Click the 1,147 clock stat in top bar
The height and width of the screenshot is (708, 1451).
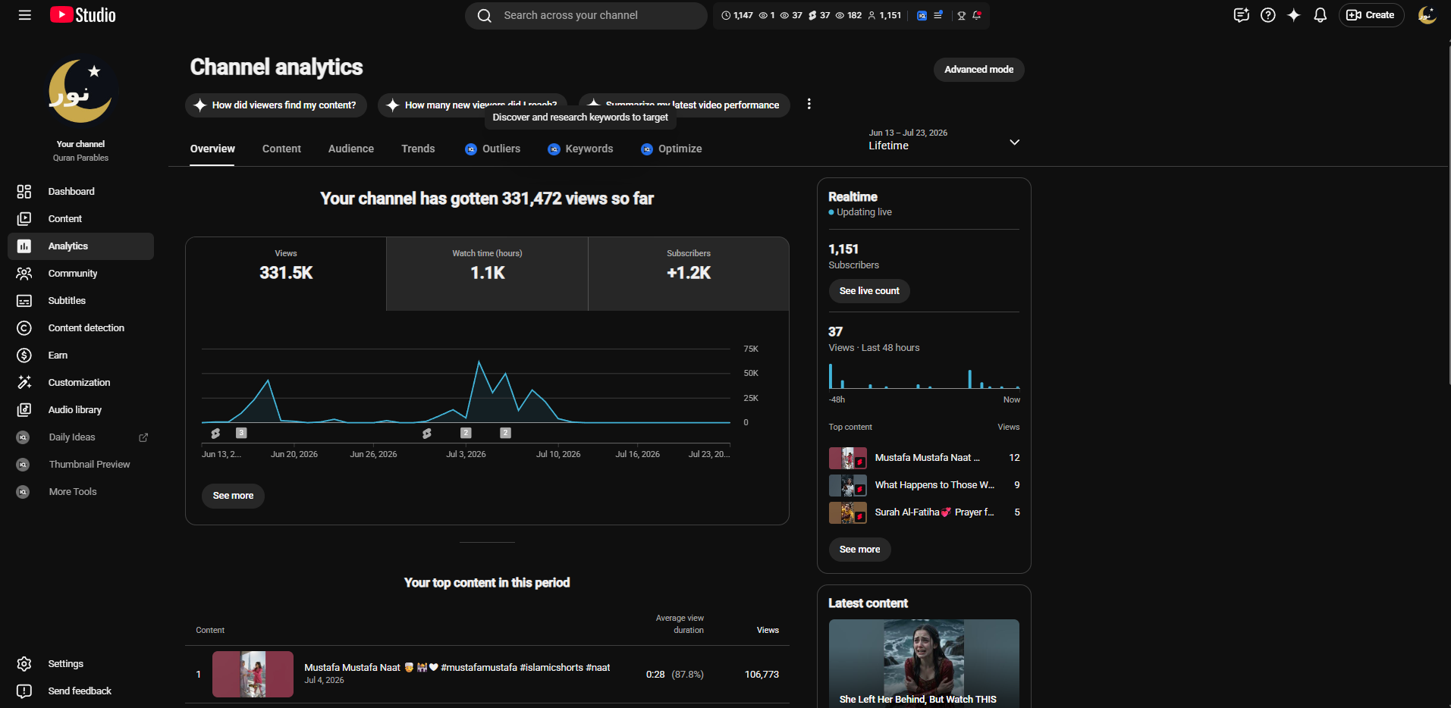(737, 15)
